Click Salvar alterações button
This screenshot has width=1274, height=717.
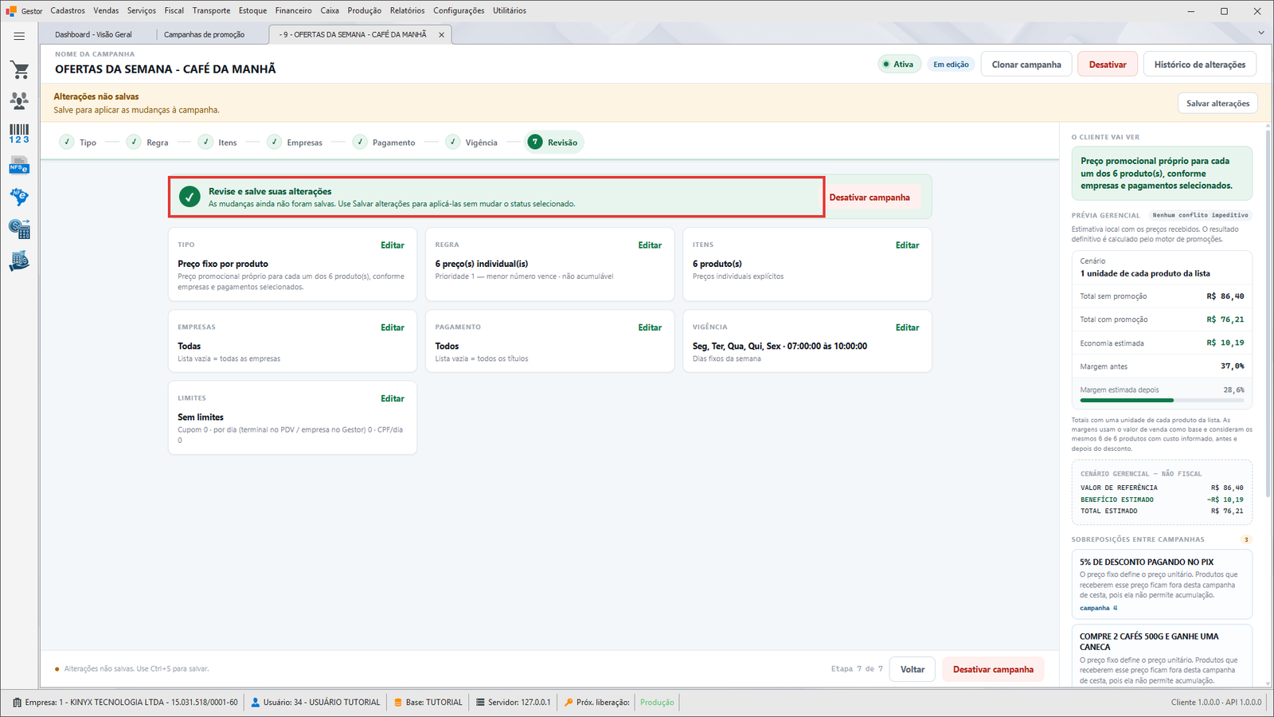(1217, 104)
